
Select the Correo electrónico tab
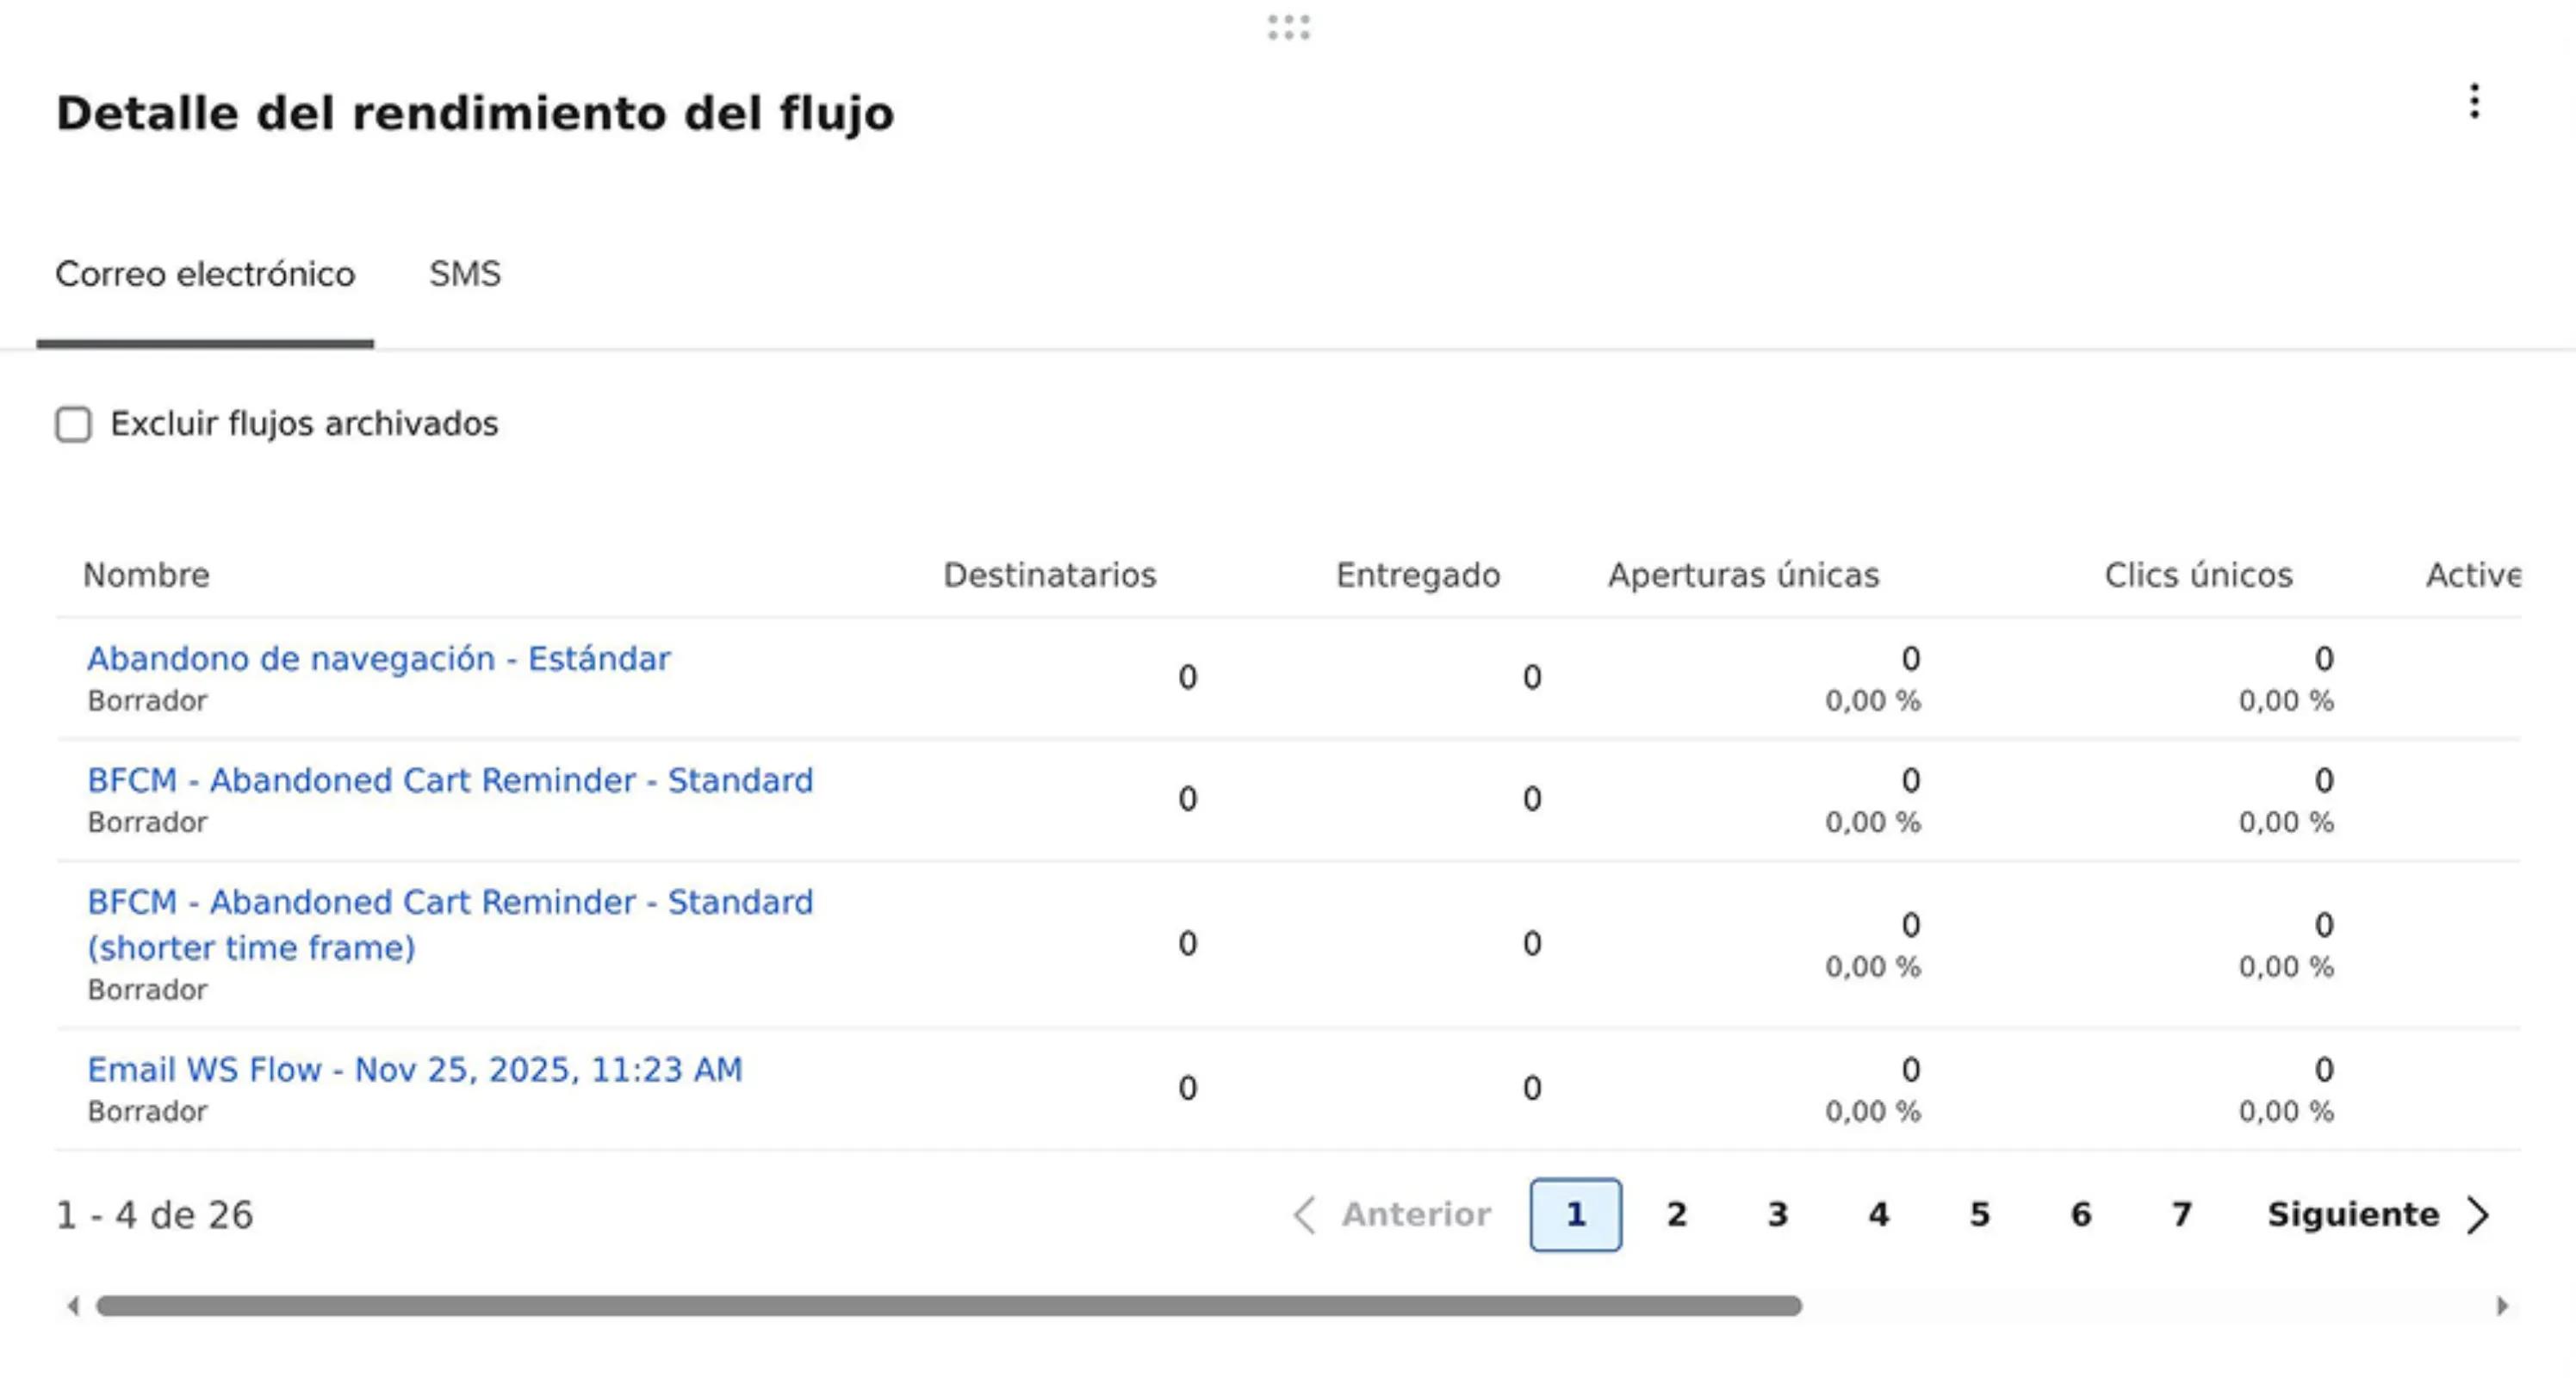tap(205, 274)
